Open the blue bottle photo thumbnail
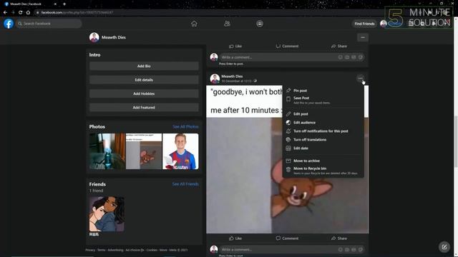 pos(107,151)
